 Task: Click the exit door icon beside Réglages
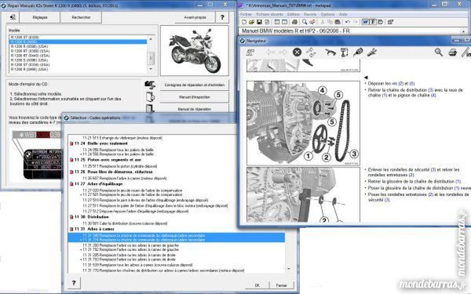(x=13, y=17)
